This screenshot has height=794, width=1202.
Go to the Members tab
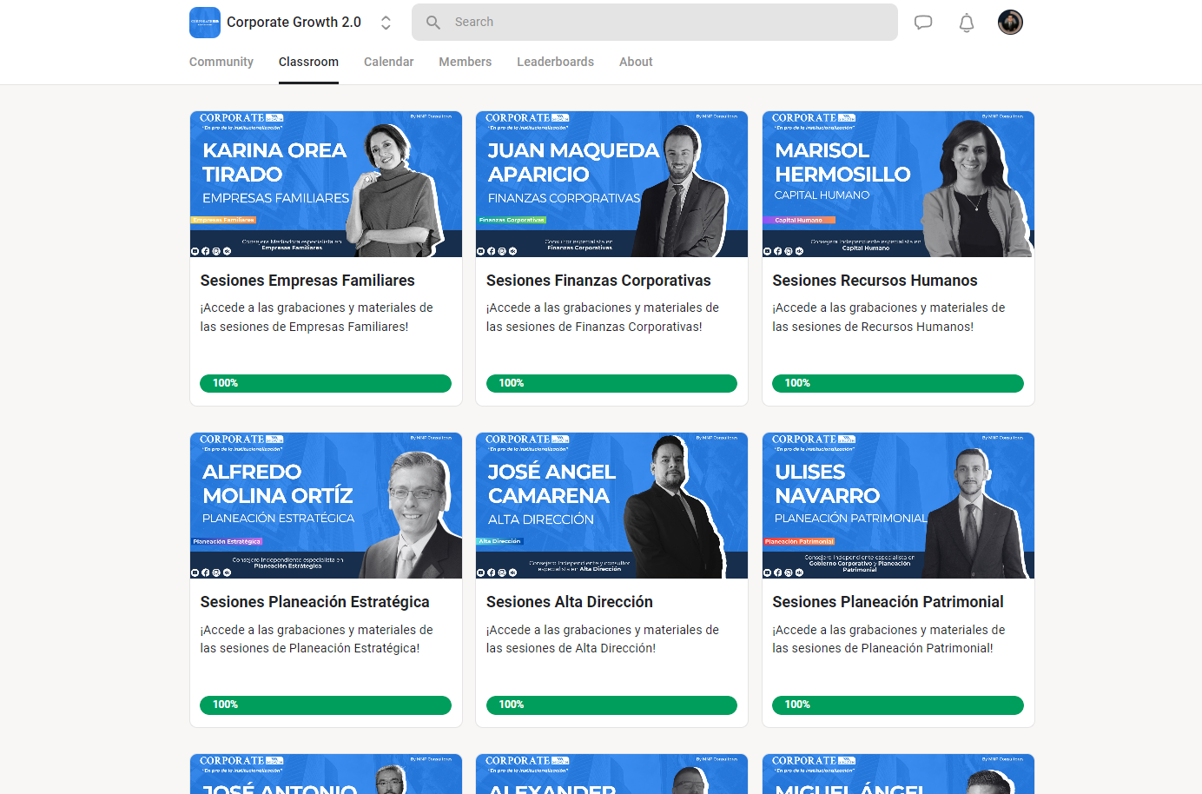[465, 62]
